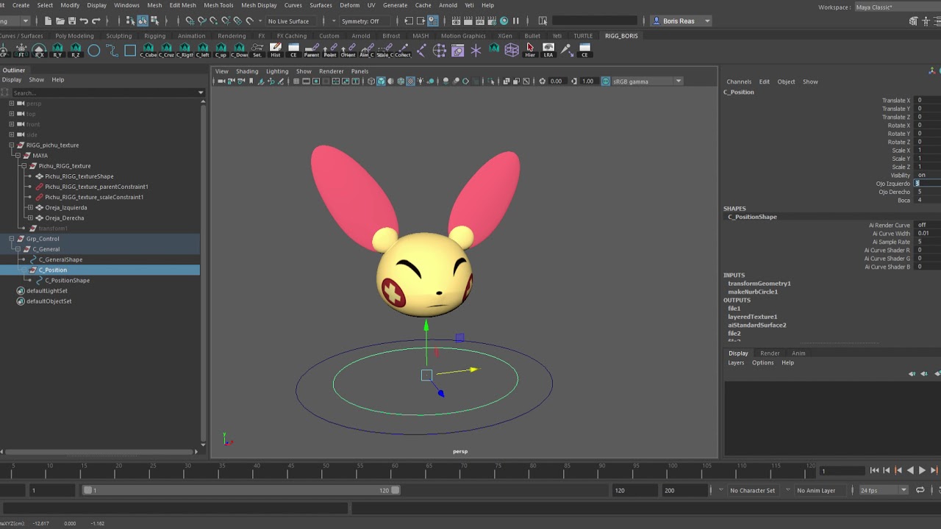The image size is (941, 529).
Task: Select the R_Z shelf tool
Action: (x=76, y=50)
